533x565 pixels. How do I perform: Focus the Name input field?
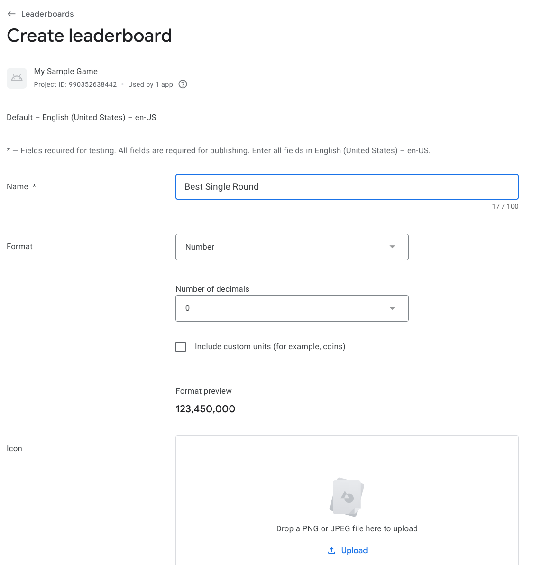pos(347,186)
